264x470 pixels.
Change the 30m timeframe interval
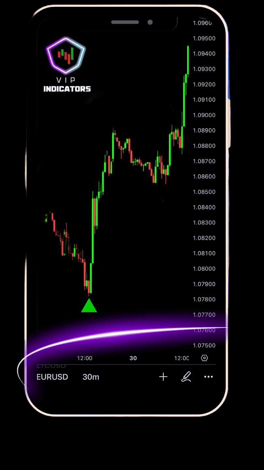pos(91,377)
